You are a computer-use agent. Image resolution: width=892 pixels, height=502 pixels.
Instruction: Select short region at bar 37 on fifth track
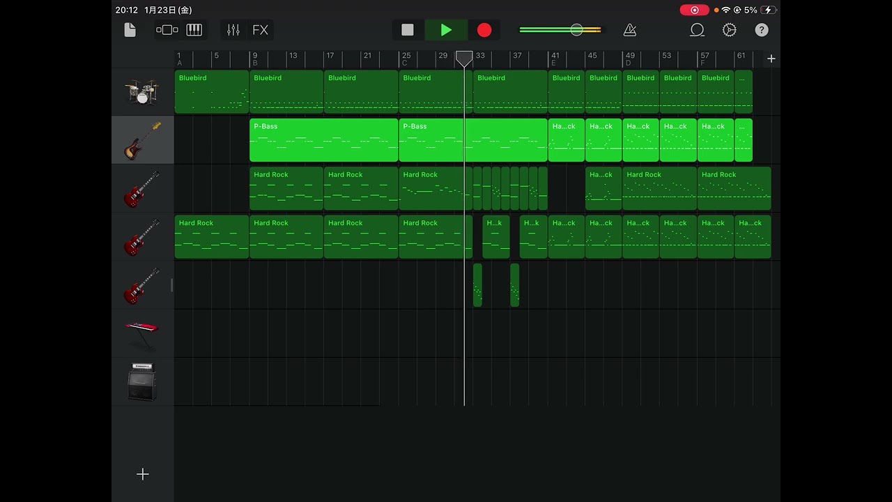point(514,285)
